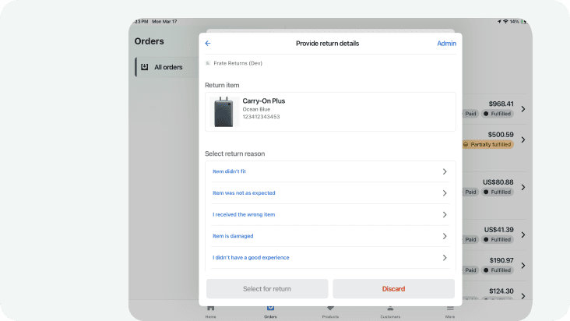Open the All orders sidebar item
Viewport: 570px width, 321px height.
pos(162,67)
